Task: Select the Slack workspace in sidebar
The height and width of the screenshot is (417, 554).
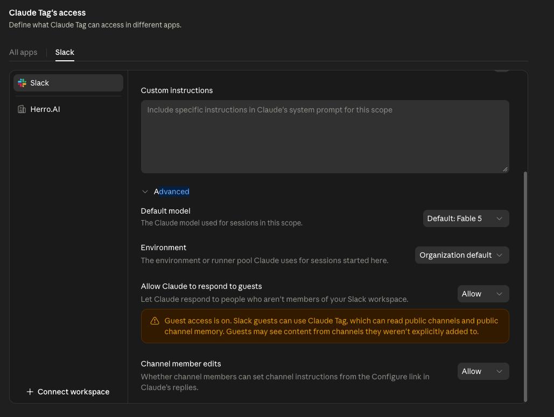Action: [x=68, y=83]
